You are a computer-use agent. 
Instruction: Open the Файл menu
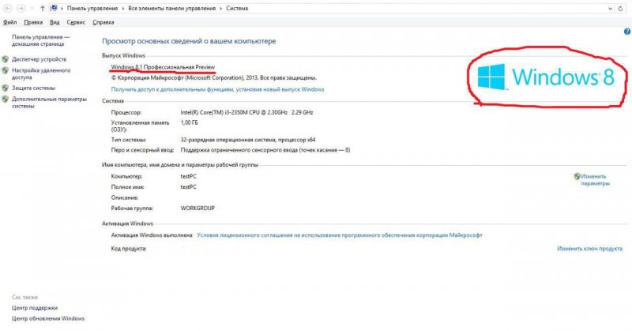pyautogui.click(x=9, y=22)
